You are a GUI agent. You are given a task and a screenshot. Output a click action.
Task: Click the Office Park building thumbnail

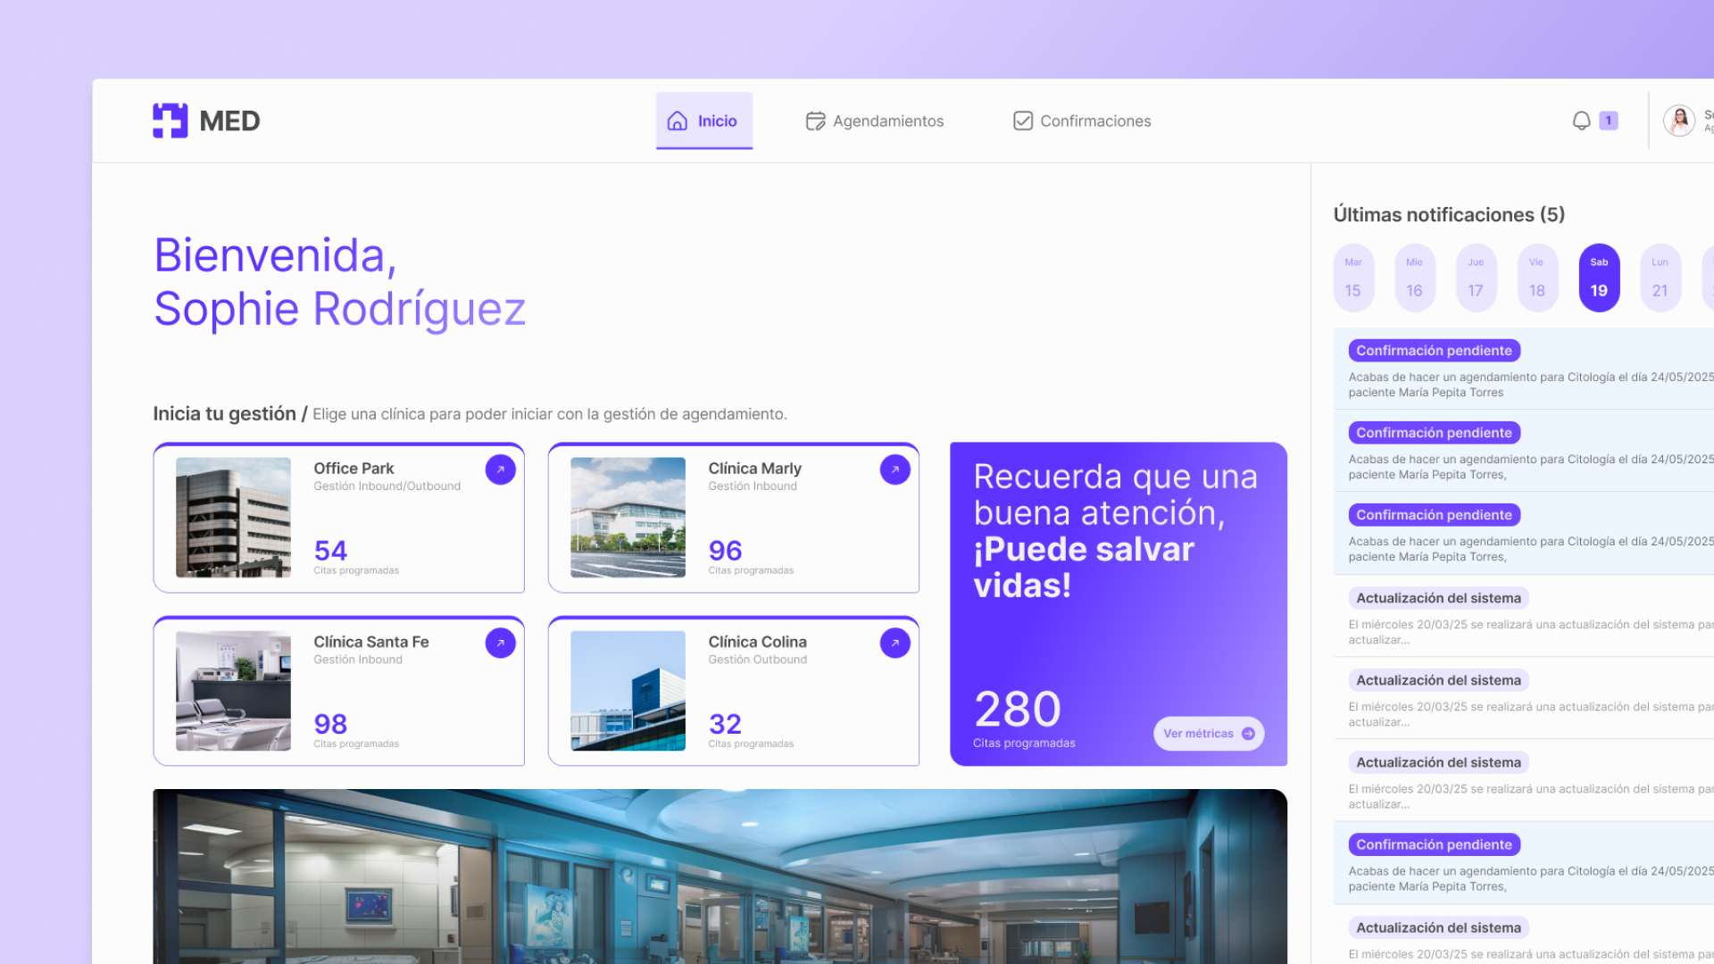click(x=233, y=517)
